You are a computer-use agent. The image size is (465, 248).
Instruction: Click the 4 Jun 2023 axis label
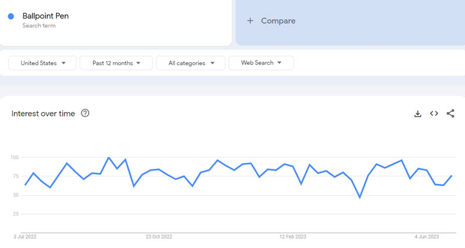(426, 236)
